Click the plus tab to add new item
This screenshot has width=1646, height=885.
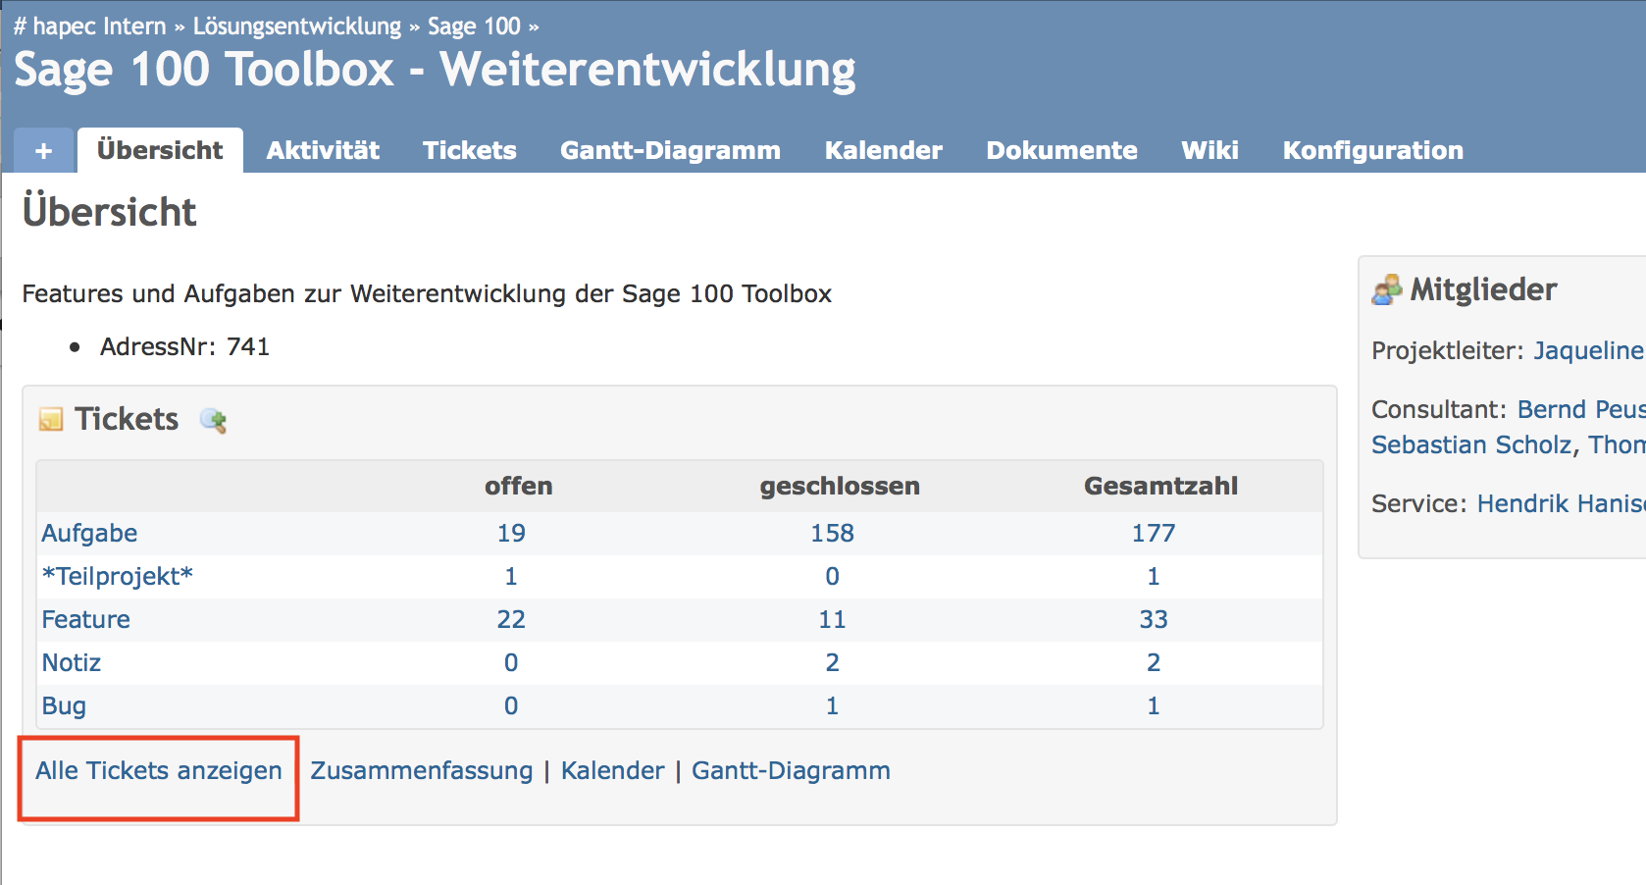pos(43,151)
